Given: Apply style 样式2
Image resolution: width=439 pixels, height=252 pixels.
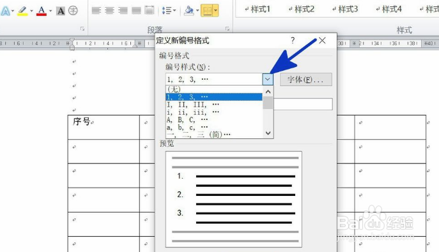Looking at the screenshot, I should 301,9.
